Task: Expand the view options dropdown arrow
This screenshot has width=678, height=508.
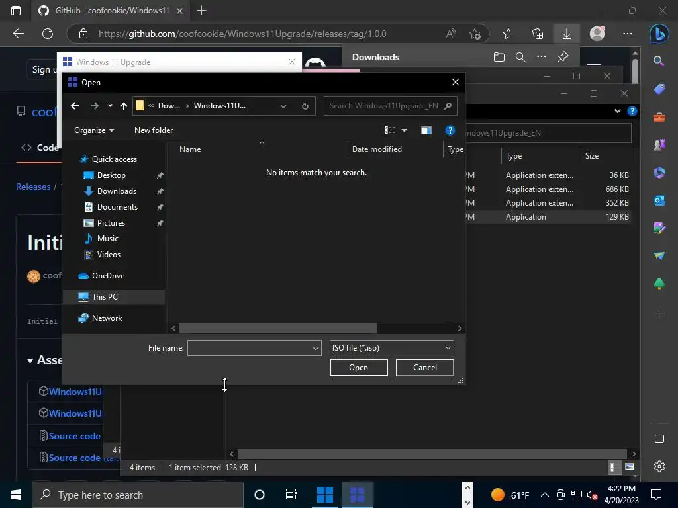Action: pos(405,130)
